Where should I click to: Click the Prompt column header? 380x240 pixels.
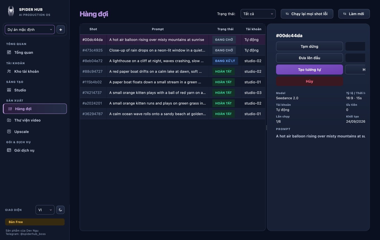point(158,29)
